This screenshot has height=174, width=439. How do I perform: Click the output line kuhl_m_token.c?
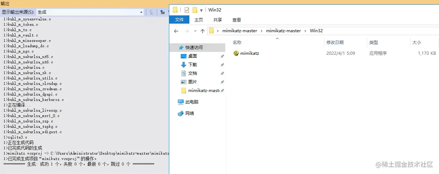(x=21, y=24)
